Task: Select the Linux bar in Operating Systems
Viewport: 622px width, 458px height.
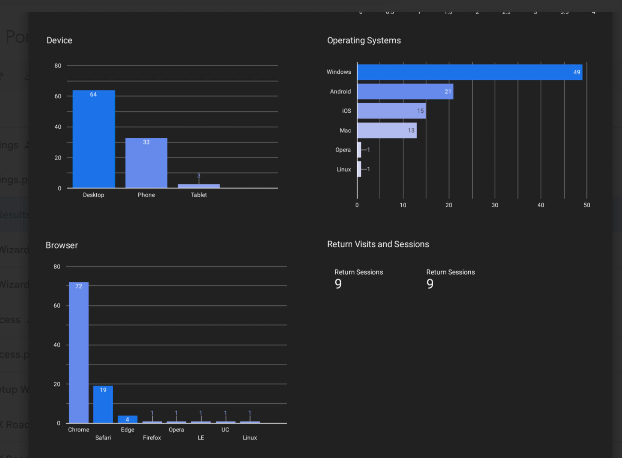Action: (x=359, y=169)
